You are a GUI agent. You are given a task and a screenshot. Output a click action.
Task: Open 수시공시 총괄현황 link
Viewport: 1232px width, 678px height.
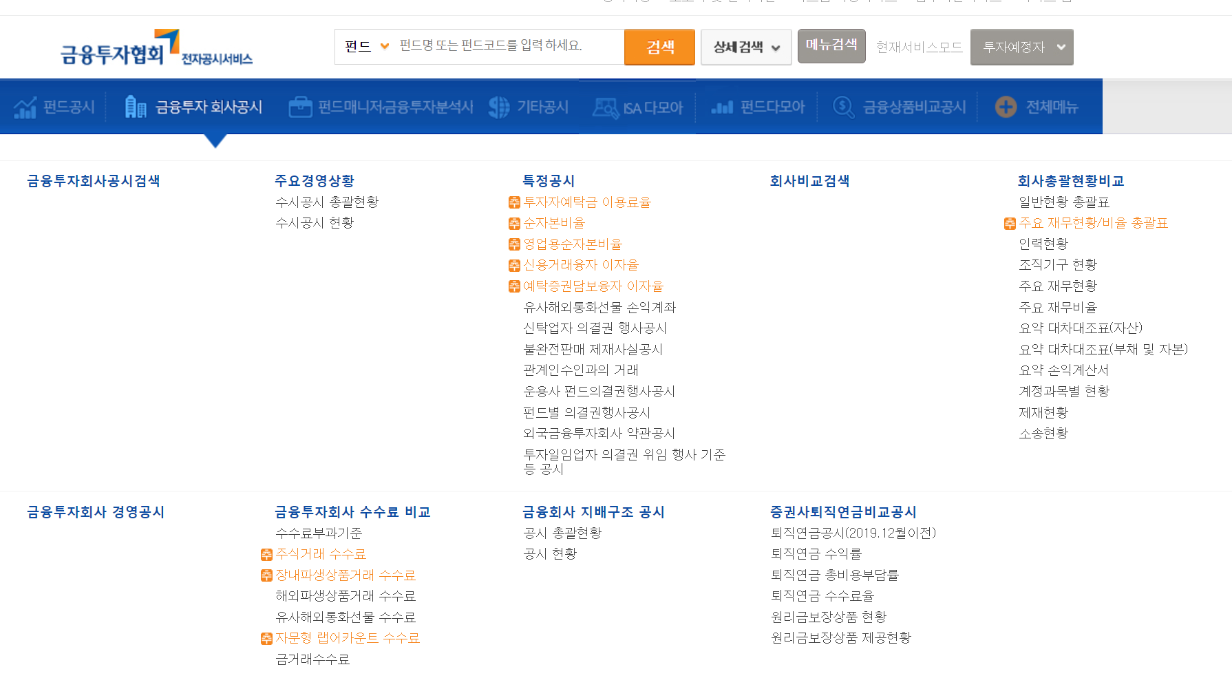[x=327, y=202]
